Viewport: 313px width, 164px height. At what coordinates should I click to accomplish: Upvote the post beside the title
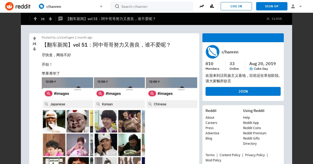pos(34,39)
